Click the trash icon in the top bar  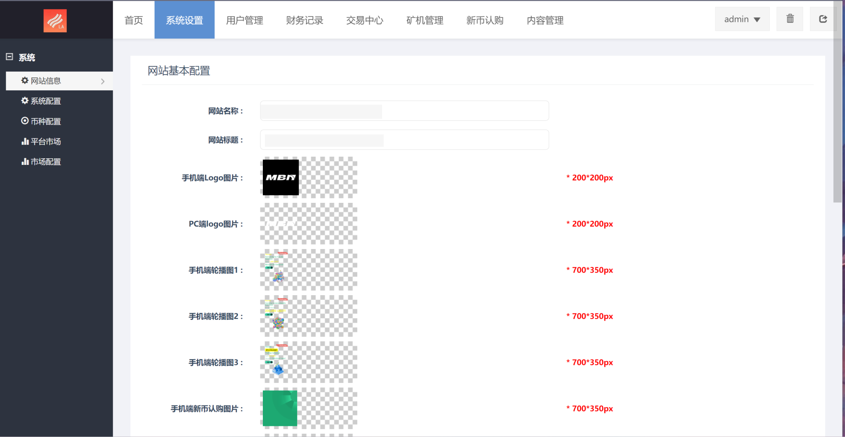pos(789,19)
